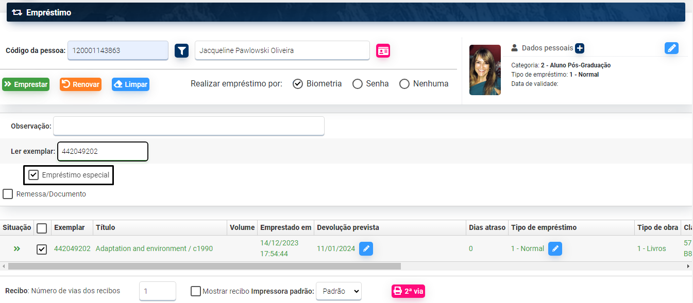Viewport: 693px width, 303px height.
Task: Click the Observação text field
Action: click(189, 126)
